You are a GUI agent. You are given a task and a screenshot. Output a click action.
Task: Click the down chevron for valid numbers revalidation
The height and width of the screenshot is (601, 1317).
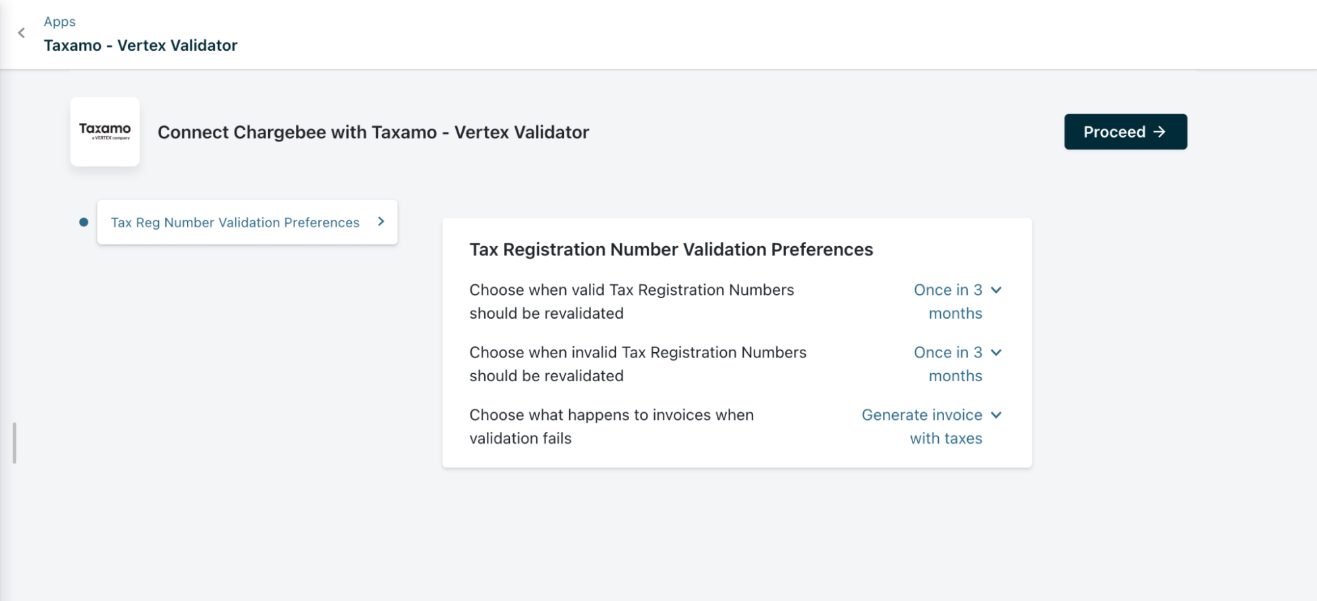996,290
